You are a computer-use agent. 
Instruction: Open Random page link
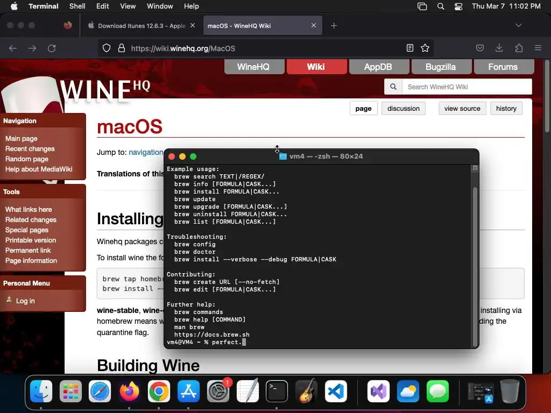tap(27, 159)
